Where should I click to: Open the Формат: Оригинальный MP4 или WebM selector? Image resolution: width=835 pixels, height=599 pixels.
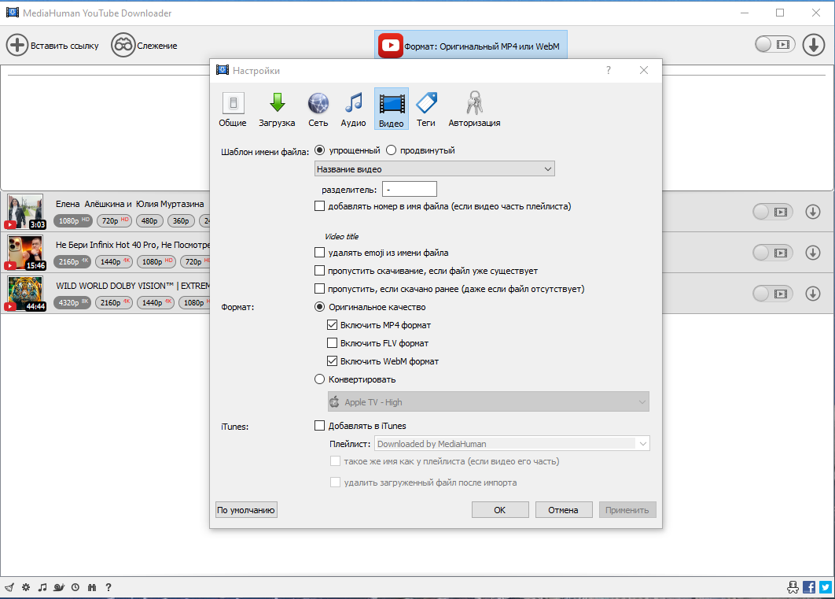point(471,46)
